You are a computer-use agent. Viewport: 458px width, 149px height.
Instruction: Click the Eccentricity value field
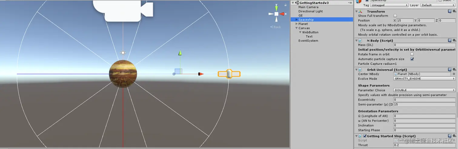424,100
